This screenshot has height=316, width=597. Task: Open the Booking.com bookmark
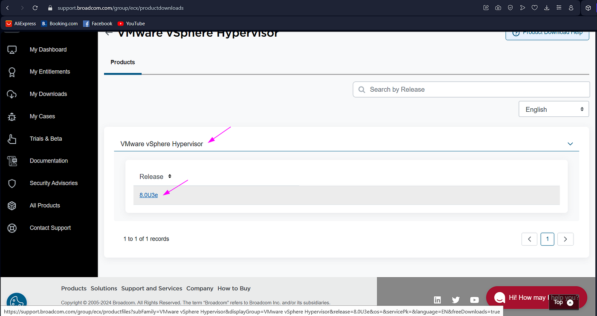(59, 23)
